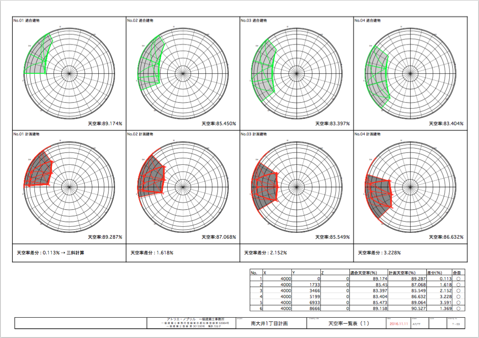Click the pass circle mark in row 1
This screenshot has height=338, width=479.
(x=459, y=279)
